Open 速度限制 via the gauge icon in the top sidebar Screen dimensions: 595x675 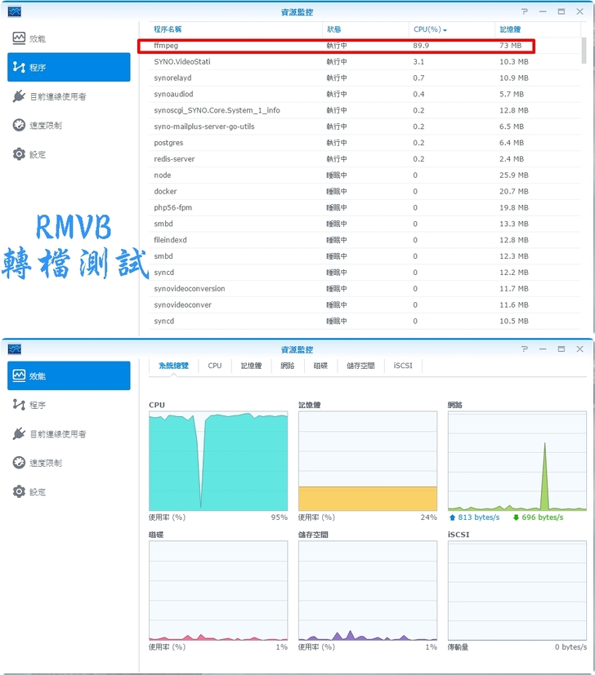click(20, 125)
